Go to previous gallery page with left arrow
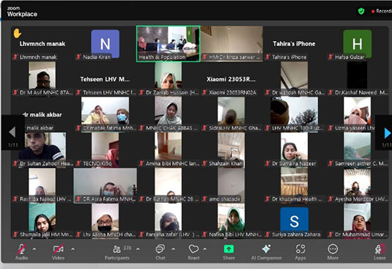 coord(12,132)
